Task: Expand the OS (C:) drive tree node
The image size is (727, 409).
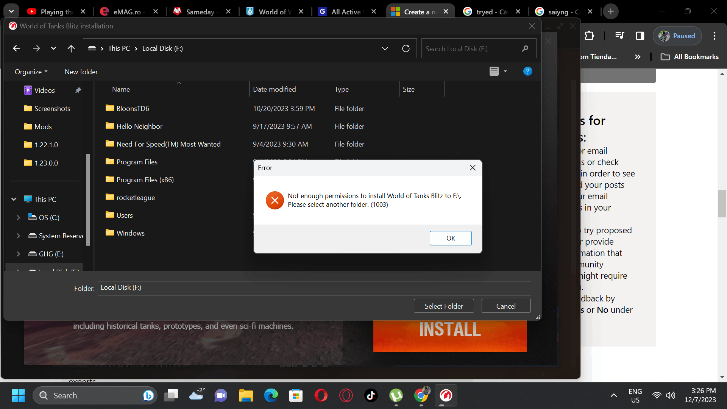Action: [x=18, y=217]
